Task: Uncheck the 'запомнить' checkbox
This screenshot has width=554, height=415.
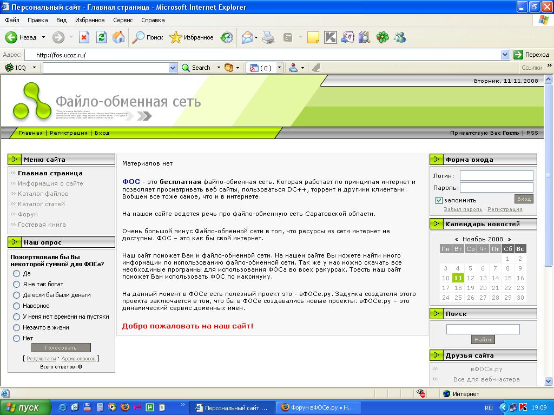Action: click(439, 200)
